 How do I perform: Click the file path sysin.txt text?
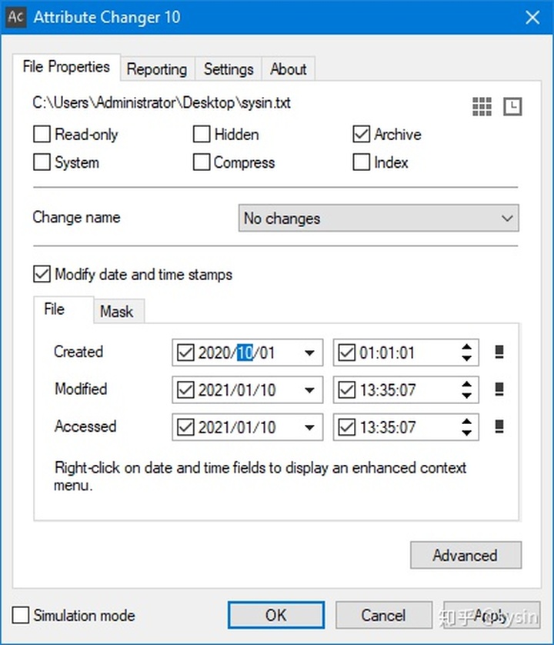click(x=162, y=102)
